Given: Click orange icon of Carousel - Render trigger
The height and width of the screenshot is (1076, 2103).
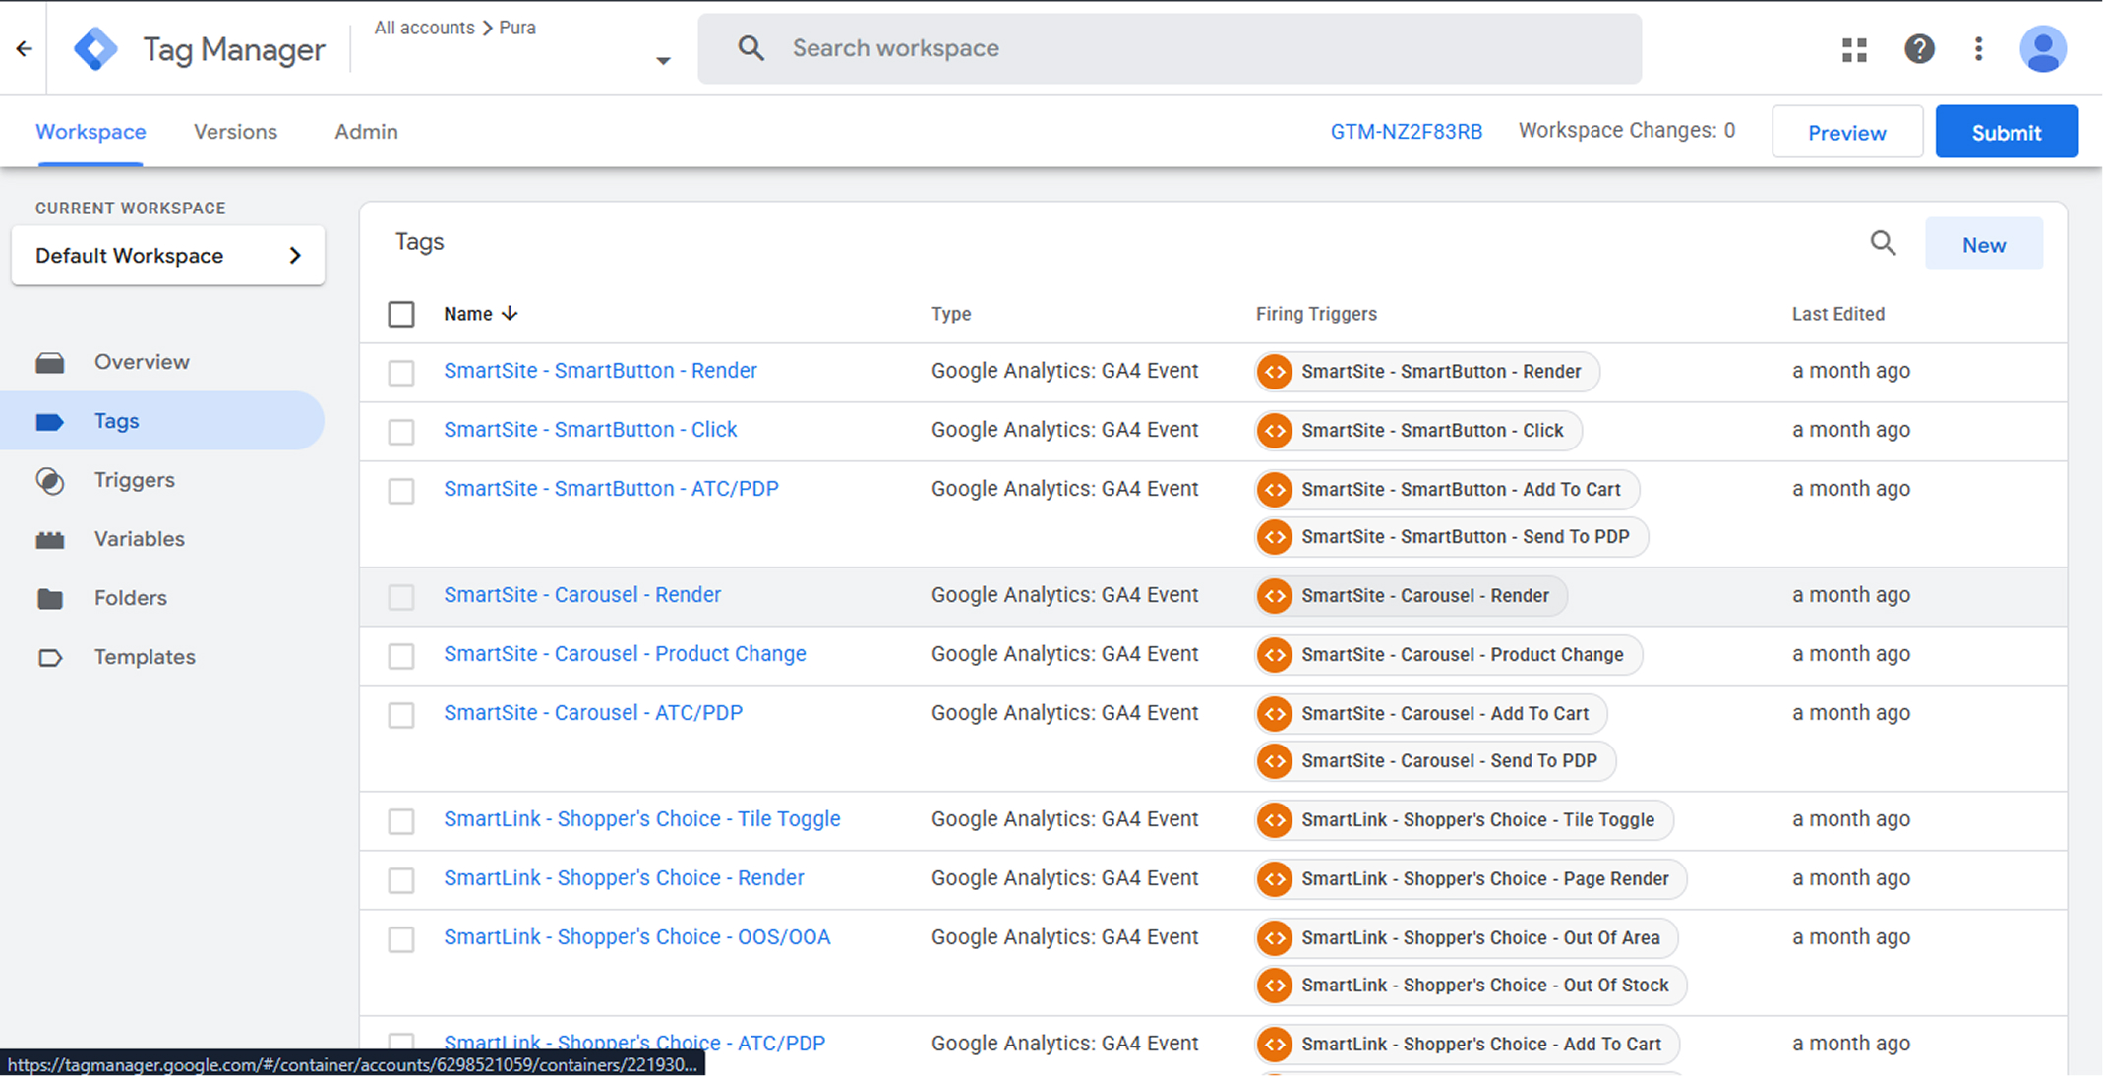Looking at the screenshot, I should point(1275,596).
